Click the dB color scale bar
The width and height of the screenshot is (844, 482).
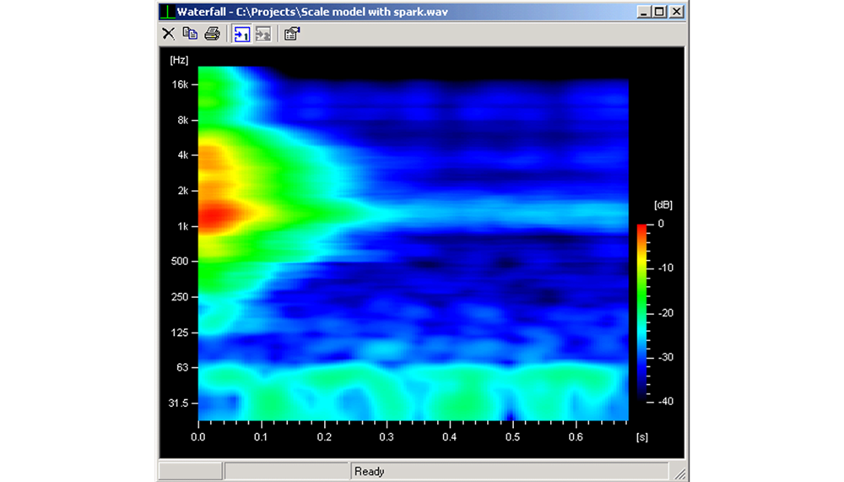(x=642, y=310)
